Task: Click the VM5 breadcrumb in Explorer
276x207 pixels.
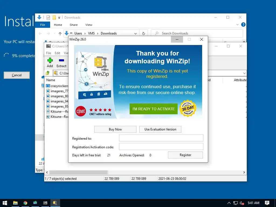Action: (x=91, y=33)
